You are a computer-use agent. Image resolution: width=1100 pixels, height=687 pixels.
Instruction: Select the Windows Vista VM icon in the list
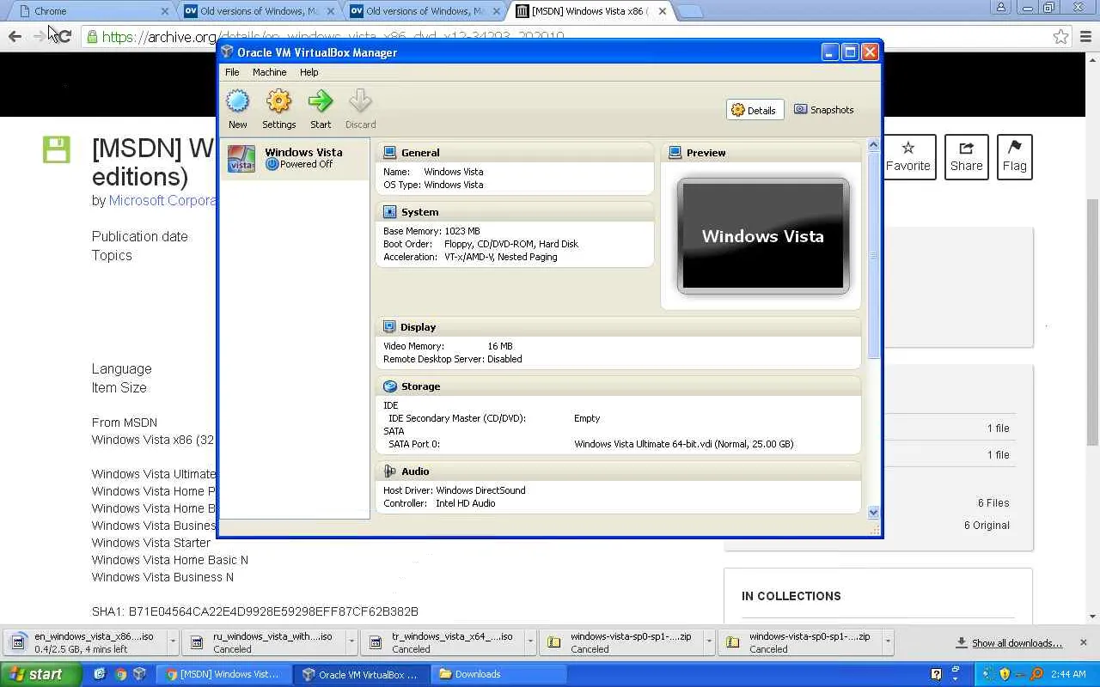pos(241,158)
